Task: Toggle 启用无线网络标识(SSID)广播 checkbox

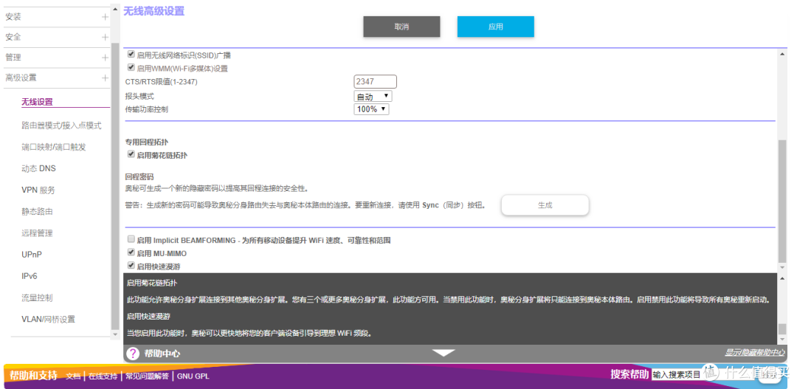Action: point(131,55)
